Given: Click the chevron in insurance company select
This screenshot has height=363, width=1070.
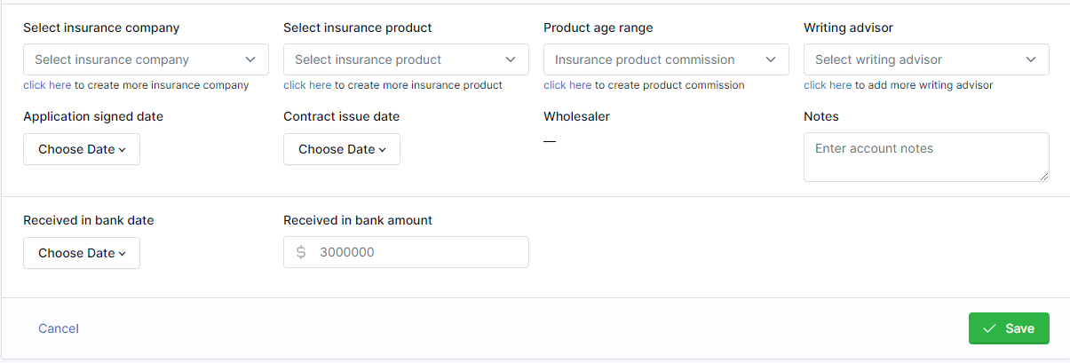Looking at the screenshot, I should click(250, 59).
